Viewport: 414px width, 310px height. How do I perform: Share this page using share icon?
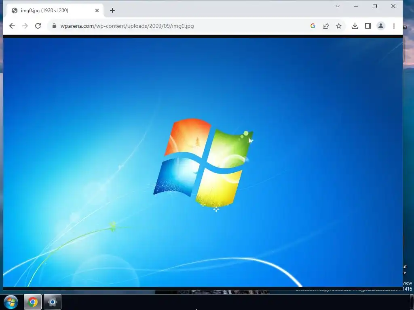(326, 26)
